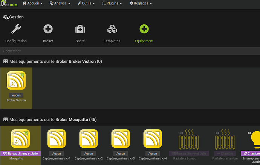Click dimmed Chambre tag on Radiateur chambre
This screenshot has width=260, height=165.
pos(225,153)
